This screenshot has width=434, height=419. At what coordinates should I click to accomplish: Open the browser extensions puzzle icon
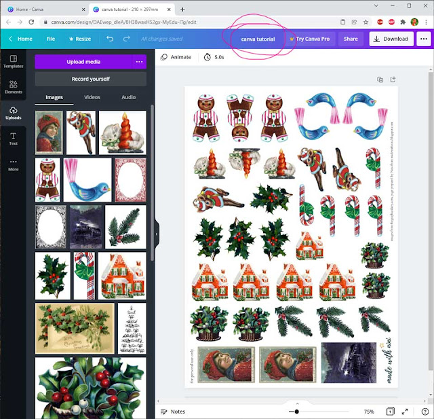point(403,22)
